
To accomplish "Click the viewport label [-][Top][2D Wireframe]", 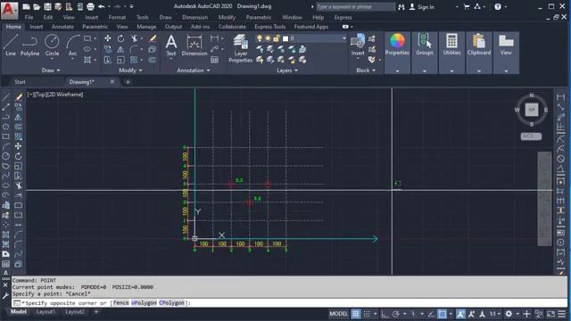I will pyautogui.click(x=55, y=95).
